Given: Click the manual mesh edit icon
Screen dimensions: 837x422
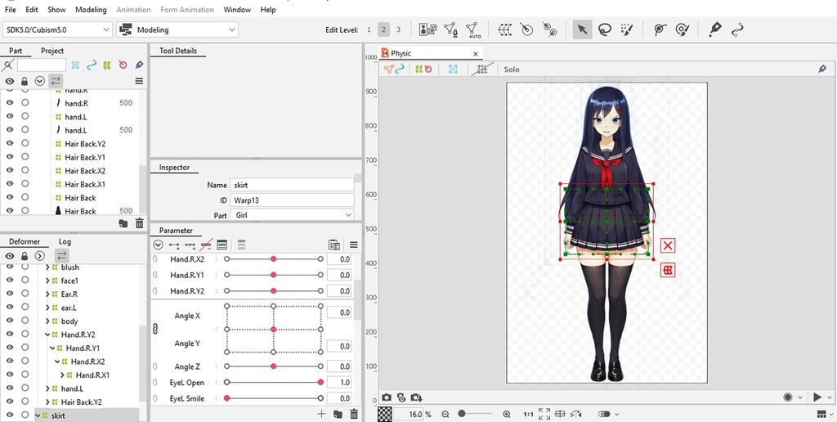Looking at the screenshot, I should (450, 29).
